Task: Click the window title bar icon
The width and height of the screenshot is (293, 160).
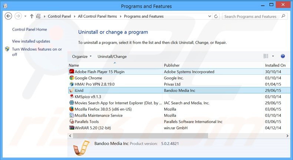Action: (6, 6)
